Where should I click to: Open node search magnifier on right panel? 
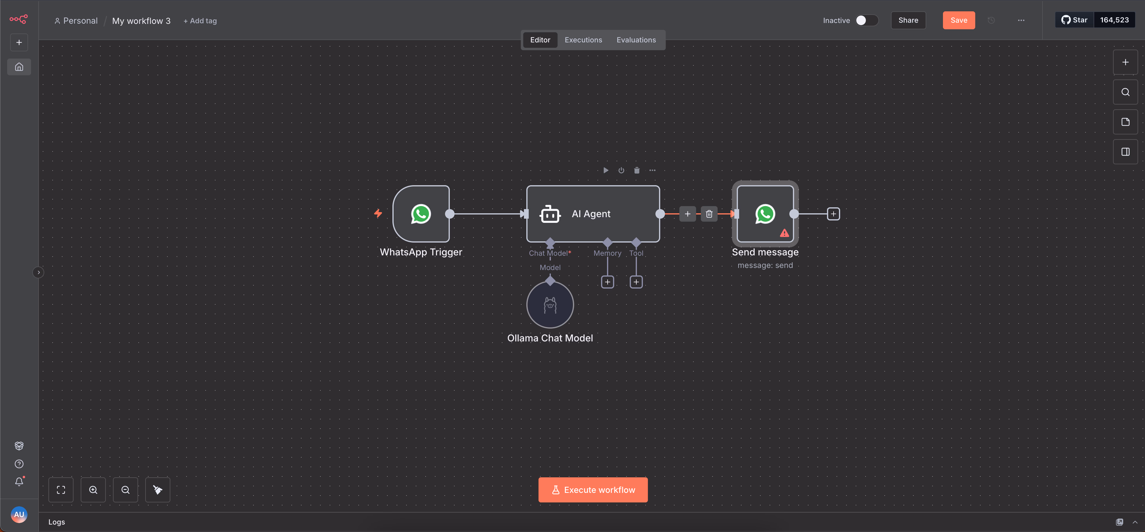tap(1125, 92)
